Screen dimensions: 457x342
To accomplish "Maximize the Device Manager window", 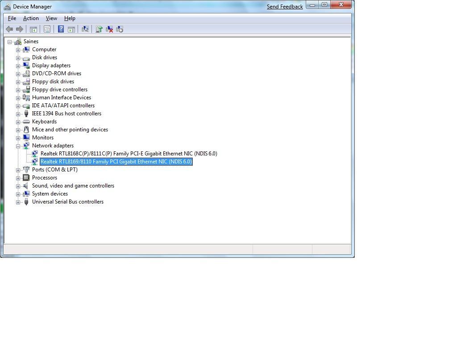I will point(324,5).
